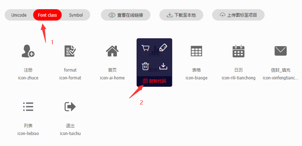Click the icon-biaoge class name text
Screen dimensions: 302x146
(196, 78)
